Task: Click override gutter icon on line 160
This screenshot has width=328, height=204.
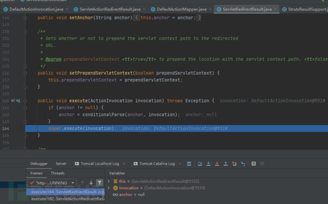Action: click(x=13, y=101)
